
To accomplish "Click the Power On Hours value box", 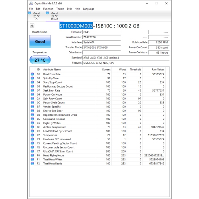I will [159, 53].
